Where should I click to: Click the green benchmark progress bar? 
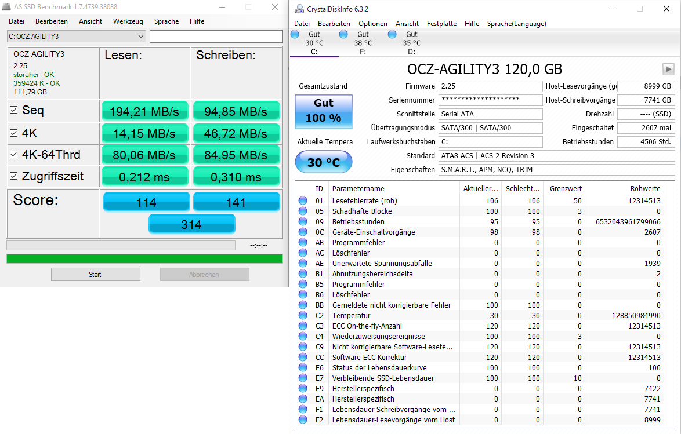click(x=144, y=258)
